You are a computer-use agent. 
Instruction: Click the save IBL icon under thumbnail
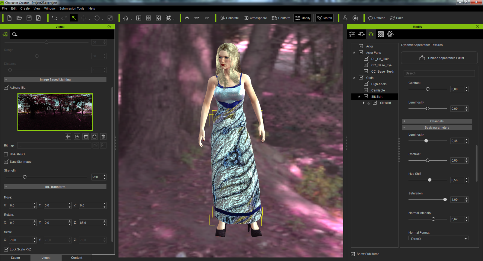click(94, 137)
